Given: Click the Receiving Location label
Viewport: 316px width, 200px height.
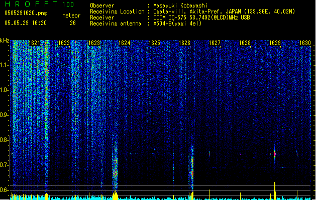Looking at the screenshot, I should click(x=117, y=11).
